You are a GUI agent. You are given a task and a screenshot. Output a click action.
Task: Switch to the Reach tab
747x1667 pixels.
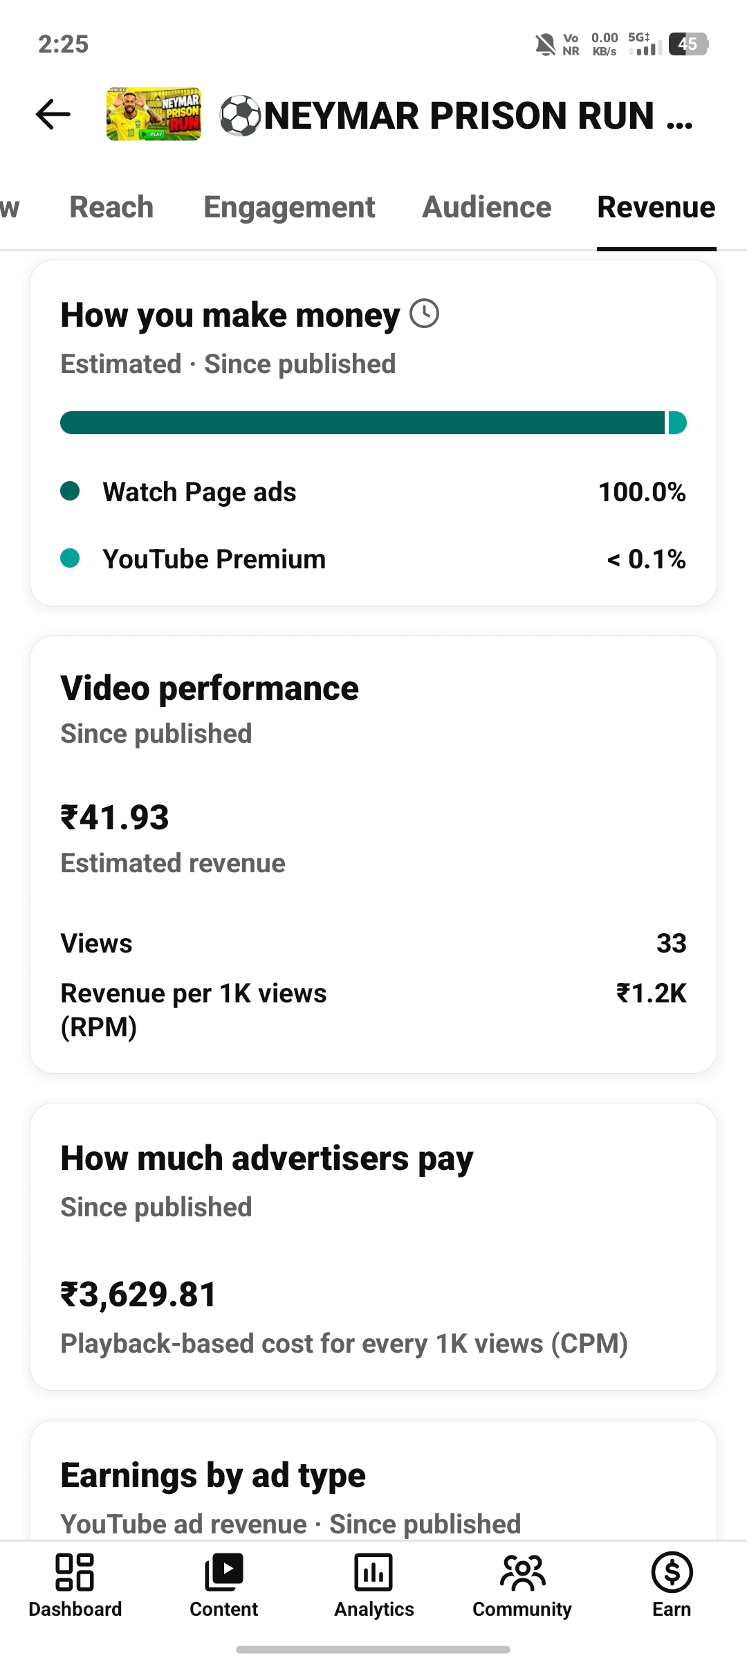(111, 207)
